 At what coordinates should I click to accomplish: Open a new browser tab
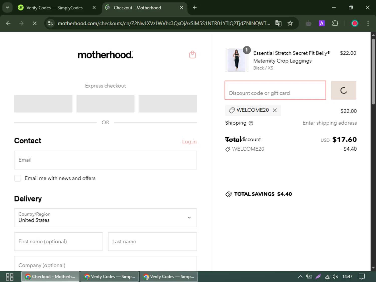click(x=195, y=8)
